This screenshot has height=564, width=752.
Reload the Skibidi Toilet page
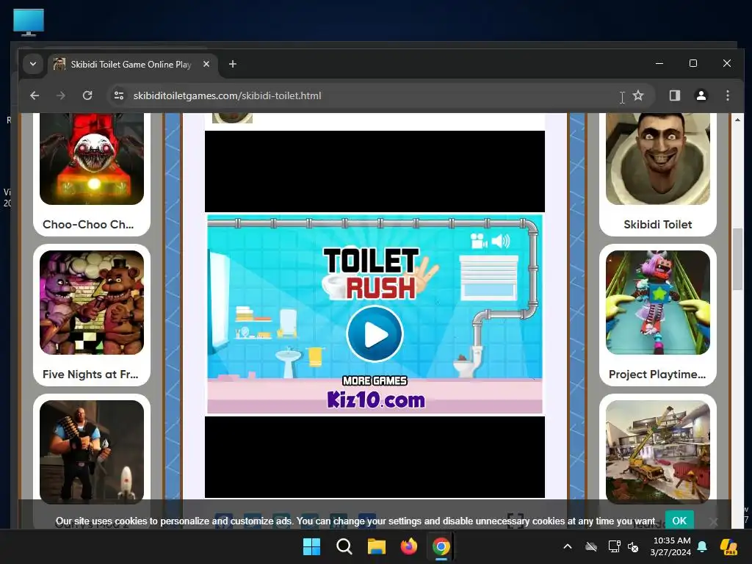click(x=87, y=95)
